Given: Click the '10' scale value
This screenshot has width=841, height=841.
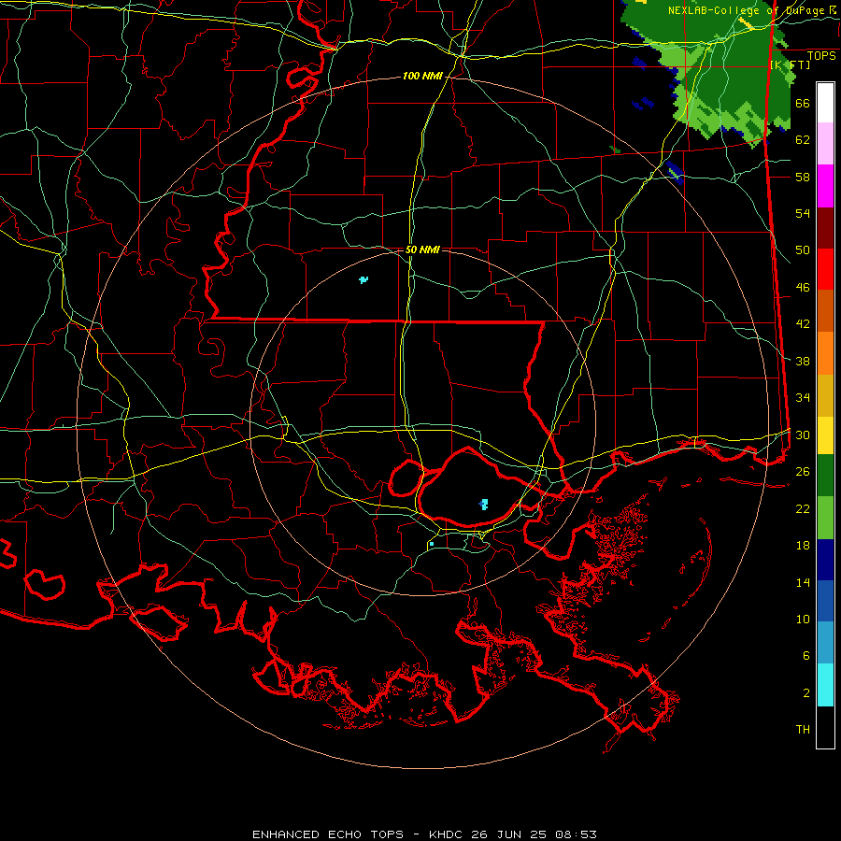Looking at the screenshot, I should [803, 619].
